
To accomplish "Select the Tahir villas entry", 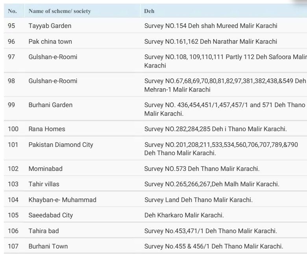I will tap(44, 184).
